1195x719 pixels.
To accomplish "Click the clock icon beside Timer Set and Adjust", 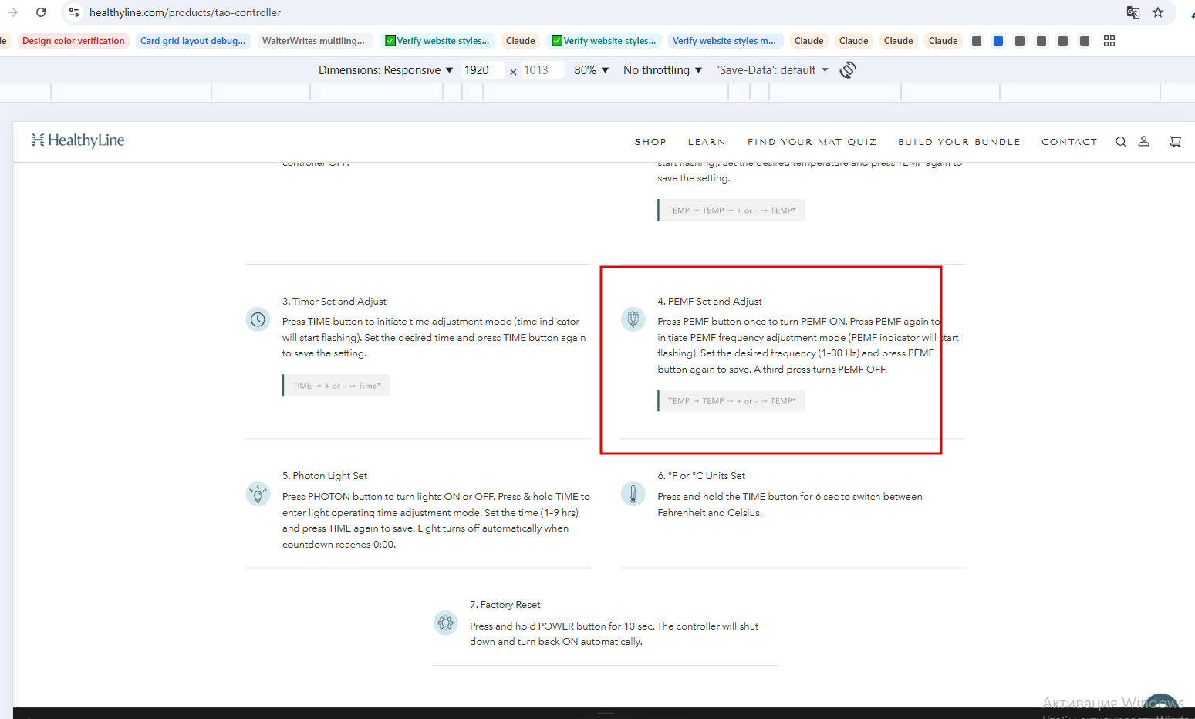I will pyautogui.click(x=258, y=319).
